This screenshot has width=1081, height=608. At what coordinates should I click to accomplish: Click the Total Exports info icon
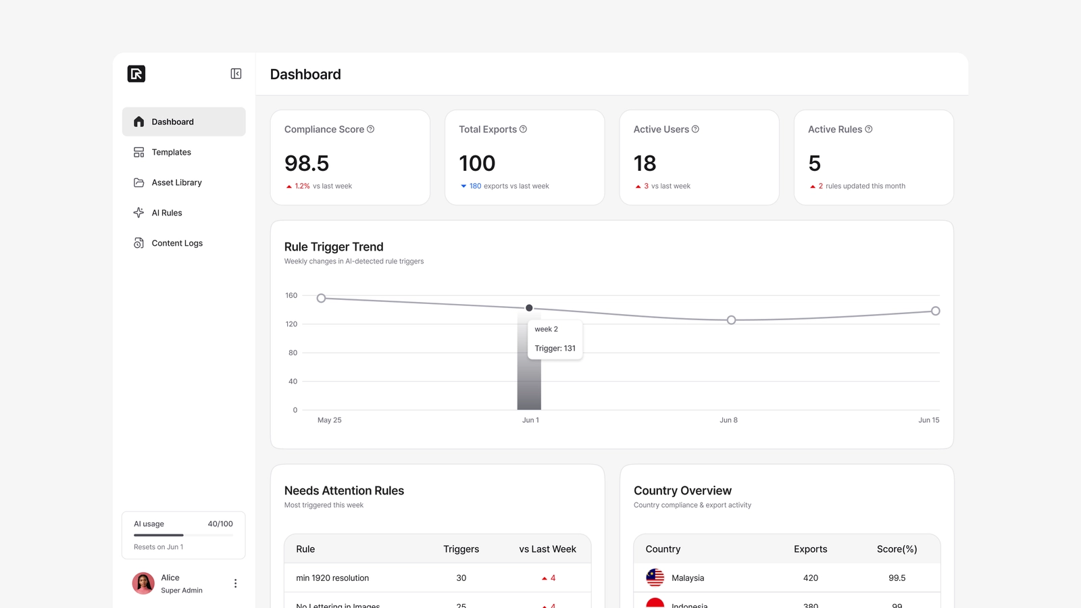point(523,129)
